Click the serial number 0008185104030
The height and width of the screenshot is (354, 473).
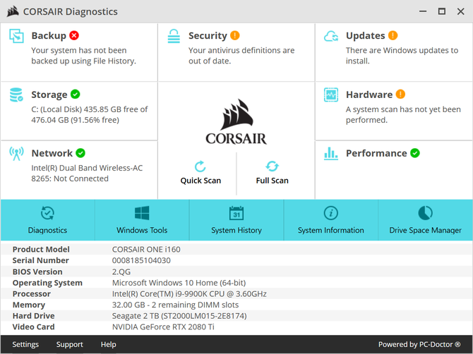coord(141,260)
